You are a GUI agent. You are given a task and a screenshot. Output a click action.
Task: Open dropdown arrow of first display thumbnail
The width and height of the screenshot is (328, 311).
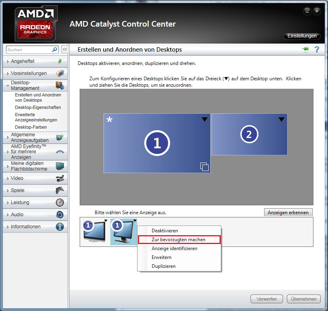(x=106, y=221)
